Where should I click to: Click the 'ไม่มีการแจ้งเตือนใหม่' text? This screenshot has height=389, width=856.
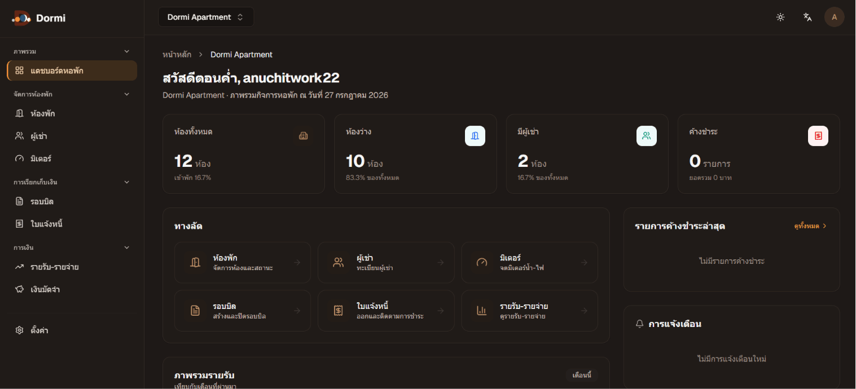732,359
